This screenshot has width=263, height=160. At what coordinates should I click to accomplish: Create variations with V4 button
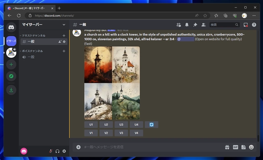point(136,133)
